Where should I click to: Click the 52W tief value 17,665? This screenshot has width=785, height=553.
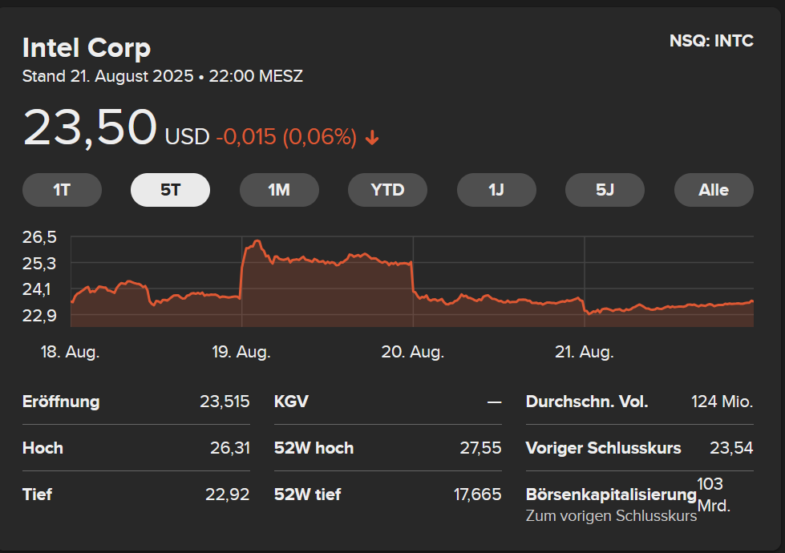click(478, 494)
